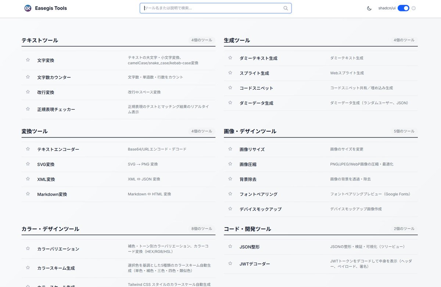441x287 pixels.
Task: Open the フォントペアリング tool
Action: point(258,194)
